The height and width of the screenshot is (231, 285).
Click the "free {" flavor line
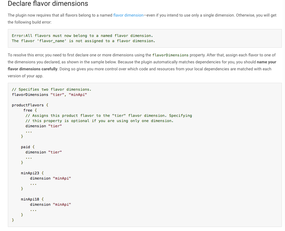[x=30, y=110]
